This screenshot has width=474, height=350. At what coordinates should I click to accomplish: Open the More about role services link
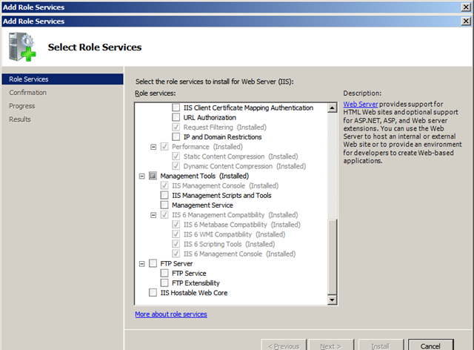170,314
